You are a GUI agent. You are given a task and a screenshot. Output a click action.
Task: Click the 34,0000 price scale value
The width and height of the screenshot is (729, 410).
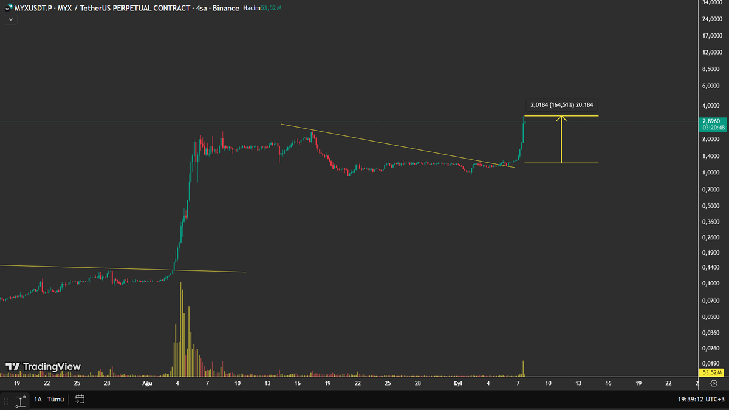711,2
